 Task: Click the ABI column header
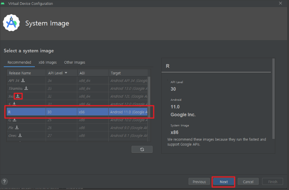(93, 73)
